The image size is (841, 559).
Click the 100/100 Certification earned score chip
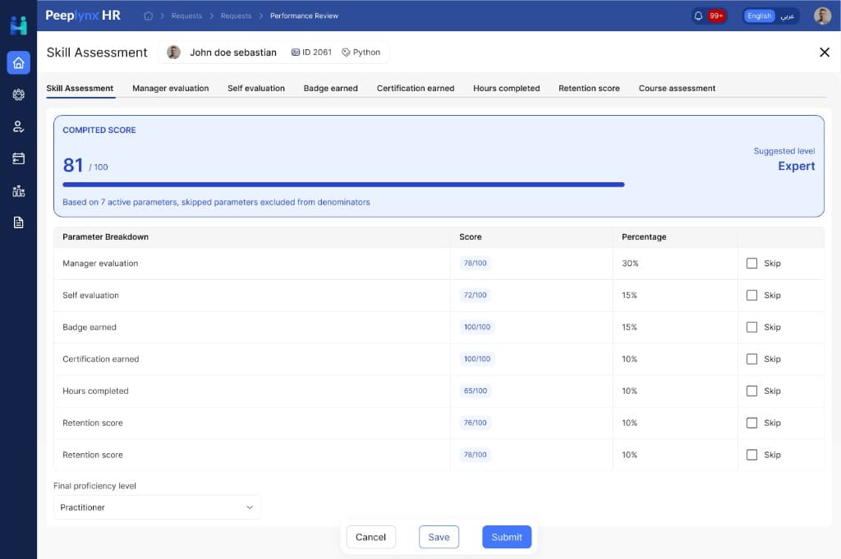[477, 359]
